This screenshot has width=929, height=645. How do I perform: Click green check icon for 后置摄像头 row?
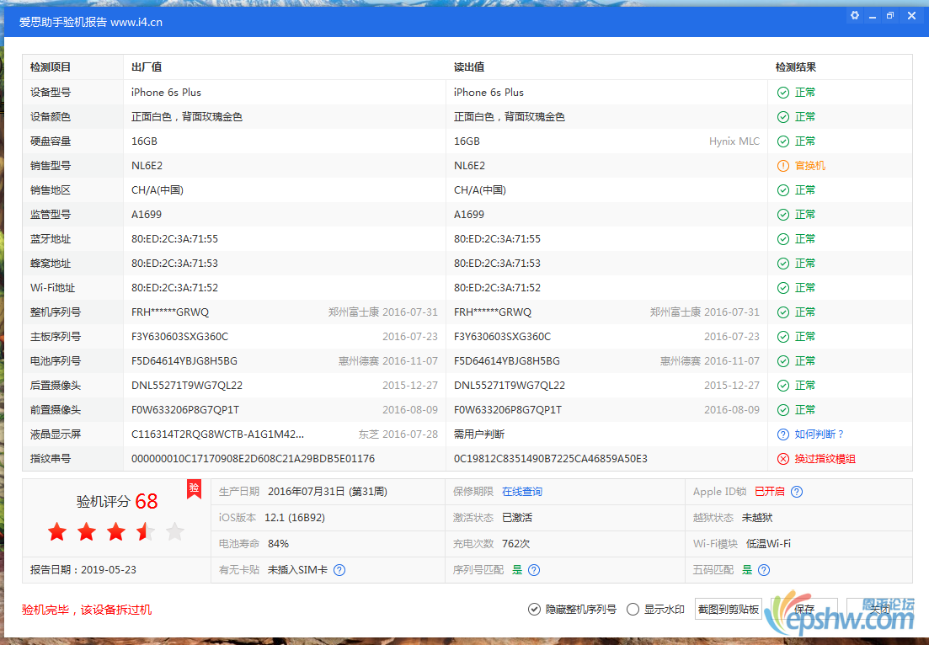pos(783,386)
